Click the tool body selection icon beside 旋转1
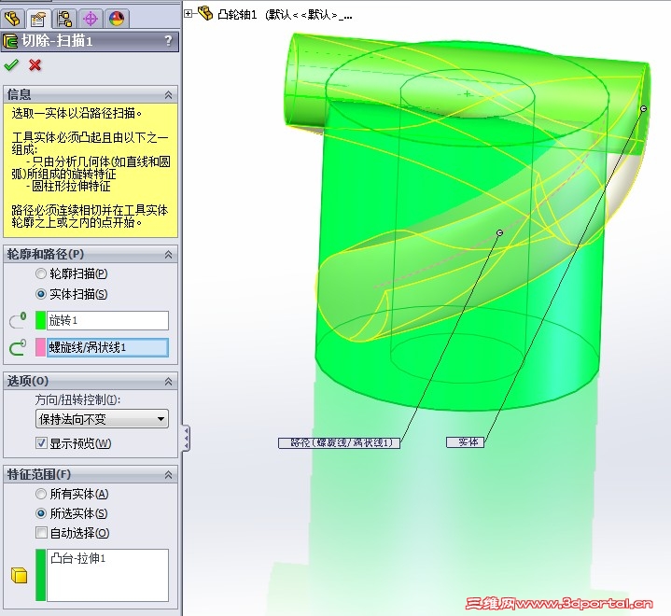This screenshot has width=671, height=616. 18,321
